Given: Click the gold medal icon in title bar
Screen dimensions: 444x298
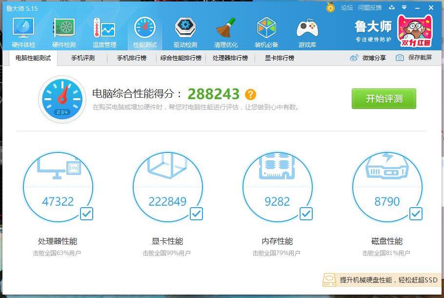Looking at the screenshot, I should 330,7.
